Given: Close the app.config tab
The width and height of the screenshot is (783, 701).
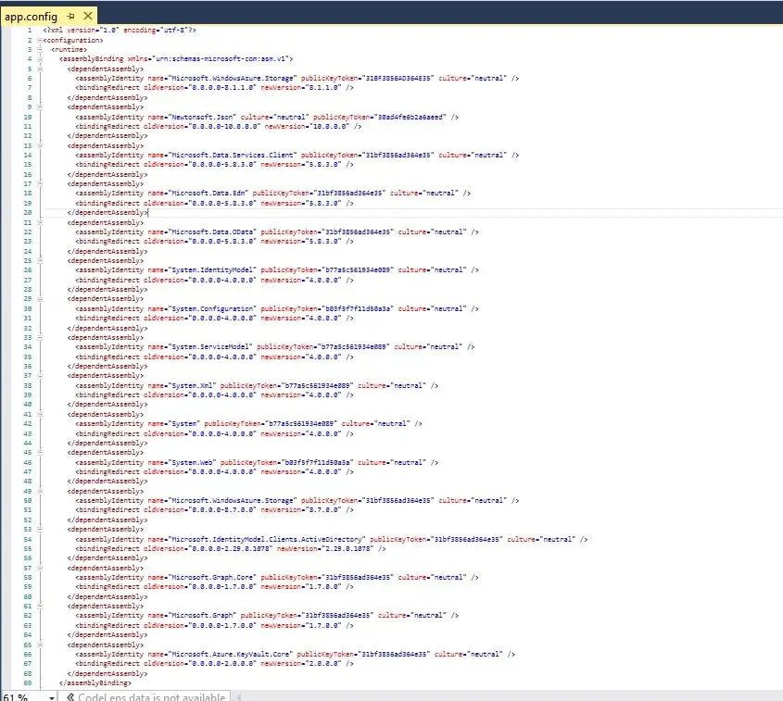Looking at the screenshot, I should (x=87, y=17).
